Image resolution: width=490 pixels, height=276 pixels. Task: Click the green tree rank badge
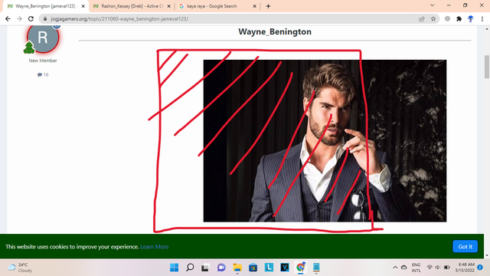(29, 48)
